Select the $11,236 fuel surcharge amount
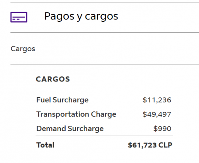The image size is (199, 163). click(157, 100)
